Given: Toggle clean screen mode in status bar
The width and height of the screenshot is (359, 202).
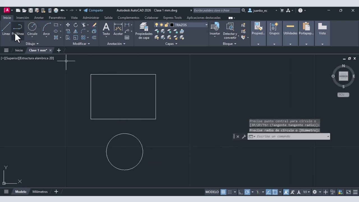Looking at the screenshot, I should tap(348, 192).
